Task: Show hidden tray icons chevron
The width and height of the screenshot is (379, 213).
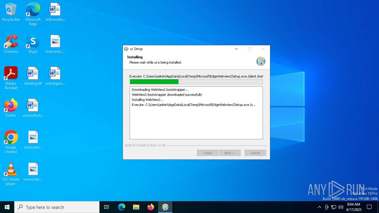Action: pyautogui.click(x=319, y=207)
